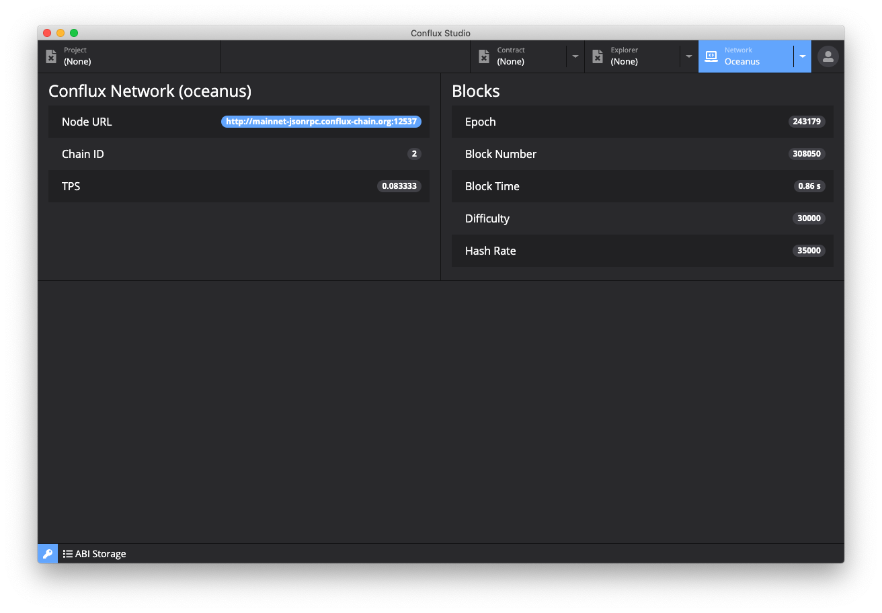882x613 pixels.
Task: Expand the Contract dropdown arrow
Action: point(575,56)
